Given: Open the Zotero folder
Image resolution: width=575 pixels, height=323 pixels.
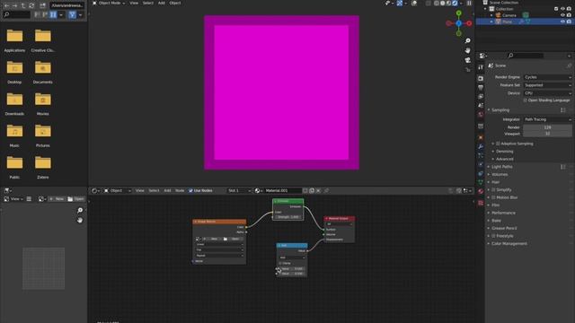Looking at the screenshot, I should 42,167.
